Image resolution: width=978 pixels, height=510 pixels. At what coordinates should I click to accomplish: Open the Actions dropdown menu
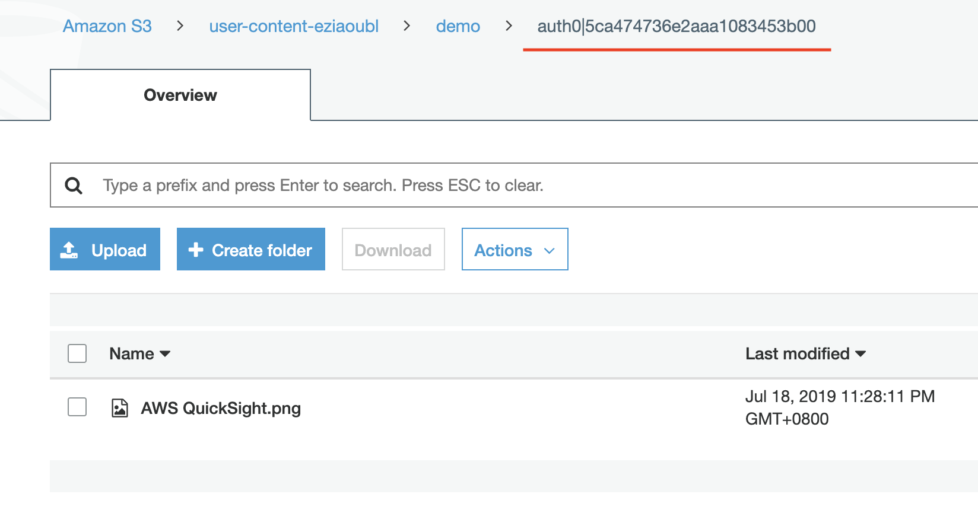(x=515, y=250)
